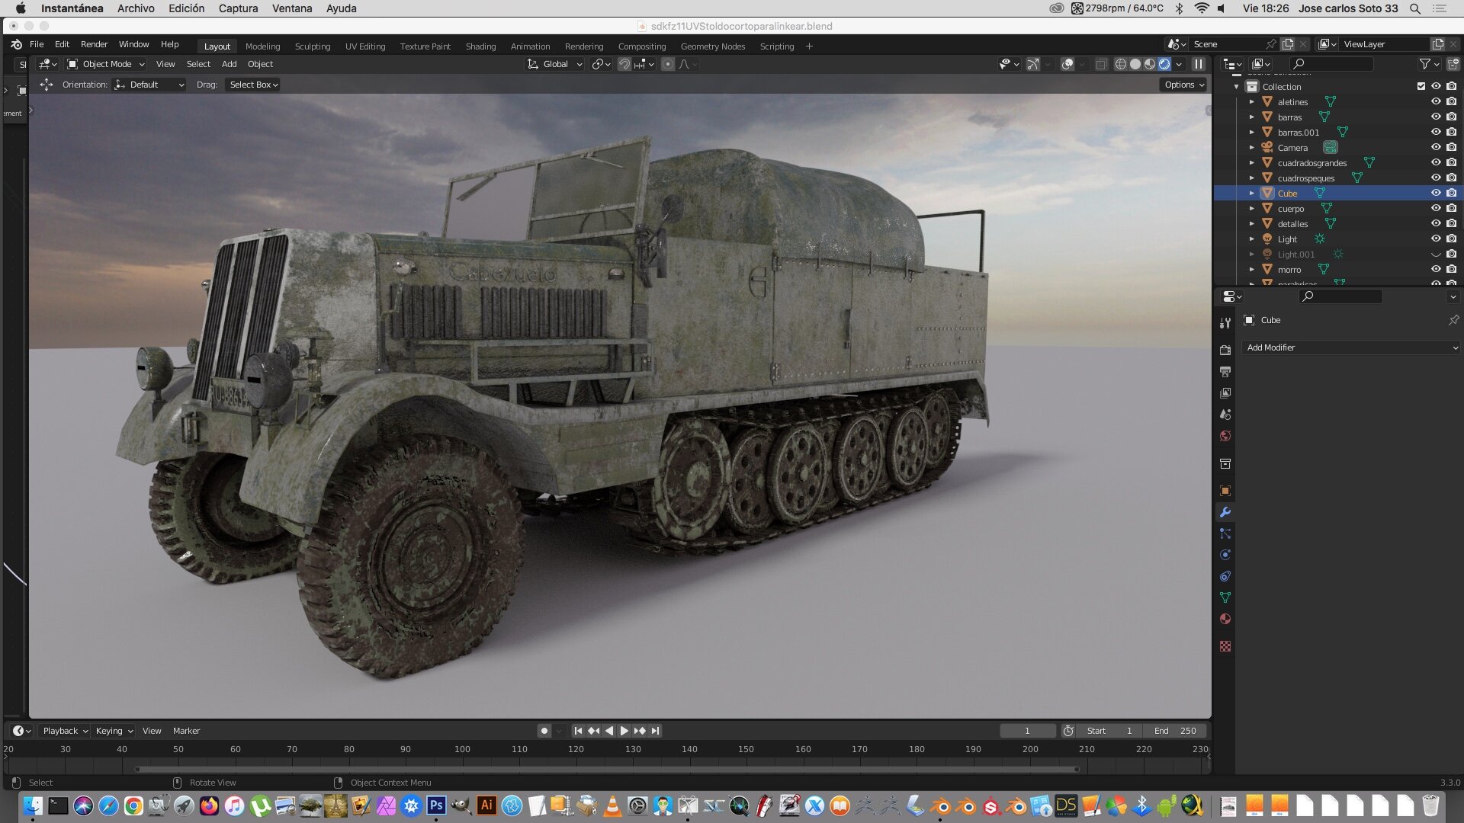Open the Render properties tab
Screen dimensions: 1464x823
1225,351
